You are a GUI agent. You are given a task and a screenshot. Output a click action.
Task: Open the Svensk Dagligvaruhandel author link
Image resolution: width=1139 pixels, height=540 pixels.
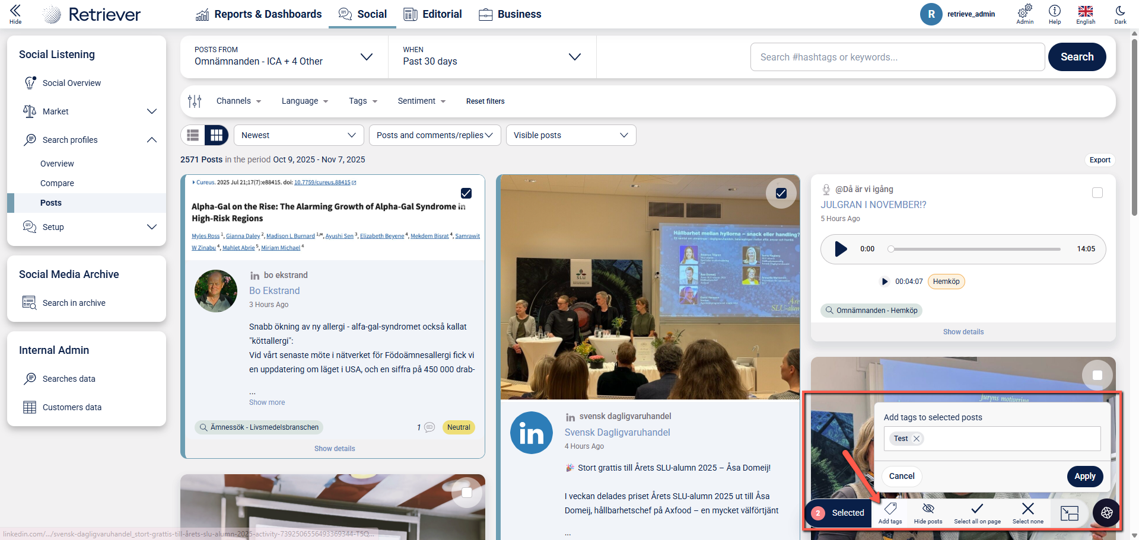[617, 433]
